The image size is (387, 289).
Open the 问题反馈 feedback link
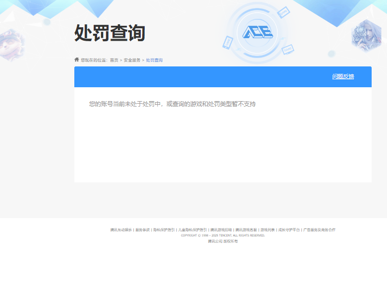[343, 77]
